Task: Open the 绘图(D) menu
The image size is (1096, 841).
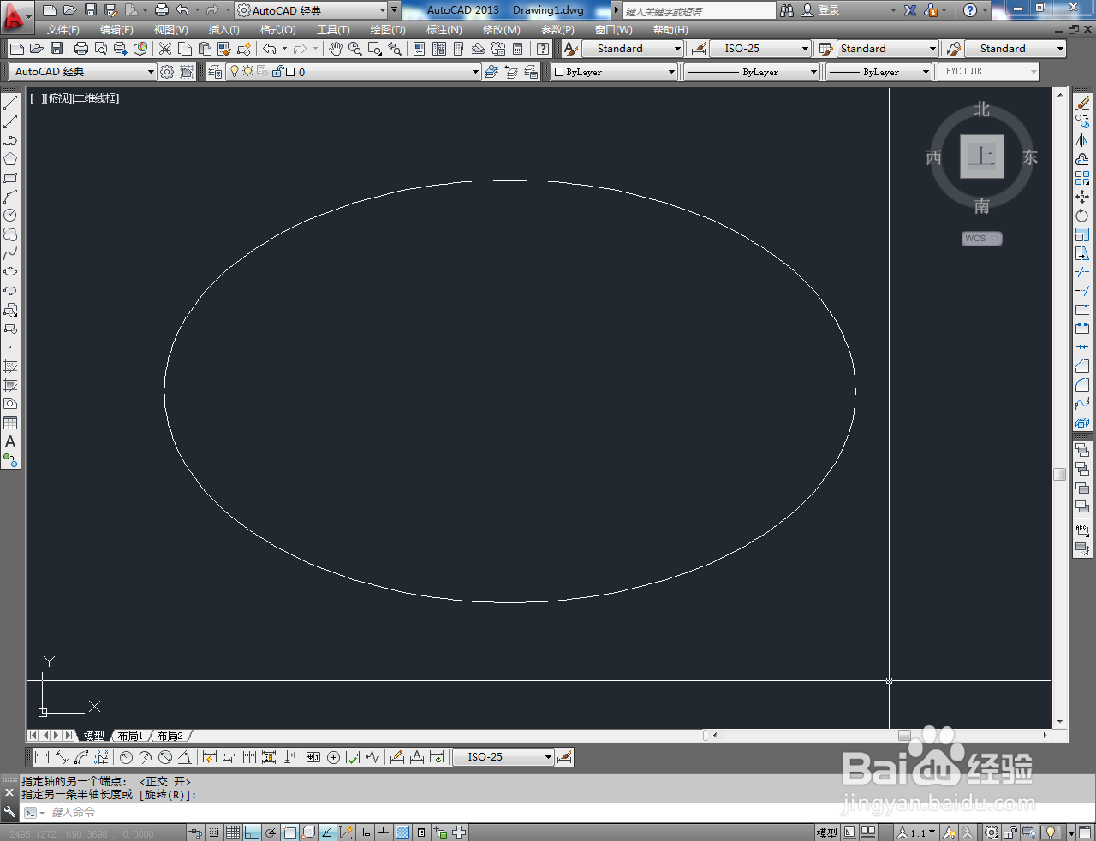Action: (x=388, y=30)
